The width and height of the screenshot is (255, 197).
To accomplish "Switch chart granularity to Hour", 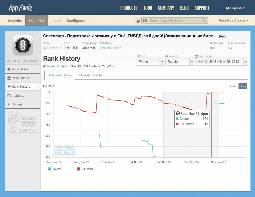I will tap(243, 86).
